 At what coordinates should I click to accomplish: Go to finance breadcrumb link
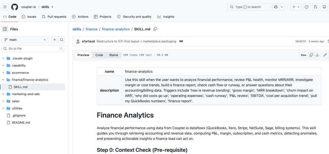(x=92, y=29)
